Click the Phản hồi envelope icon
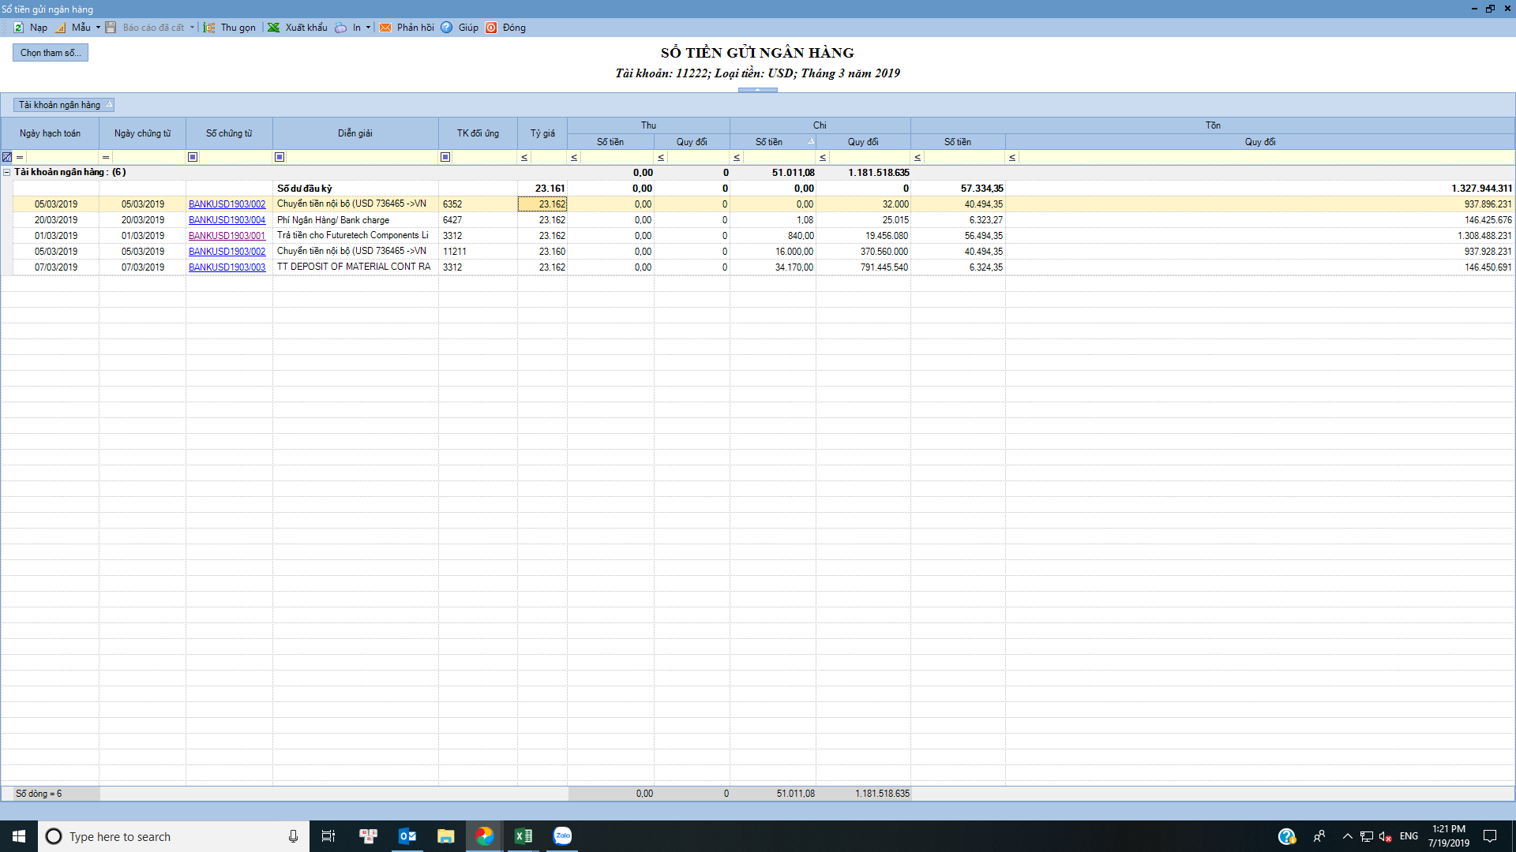This screenshot has height=852, width=1516. pos(385,28)
